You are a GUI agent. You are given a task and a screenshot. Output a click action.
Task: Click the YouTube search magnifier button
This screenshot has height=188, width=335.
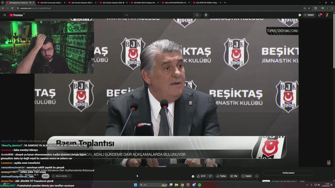pos(197,15)
